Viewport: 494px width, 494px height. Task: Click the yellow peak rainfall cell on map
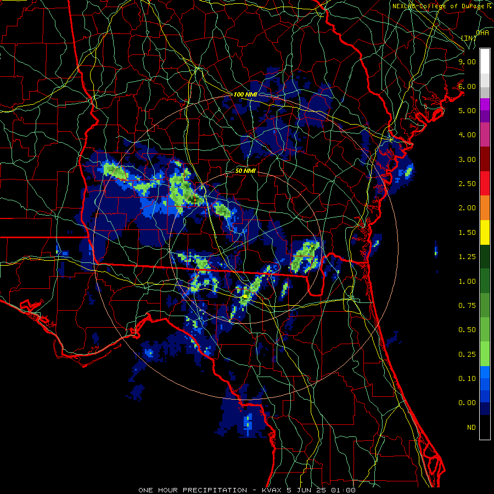pyautogui.click(x=245, y=296)
